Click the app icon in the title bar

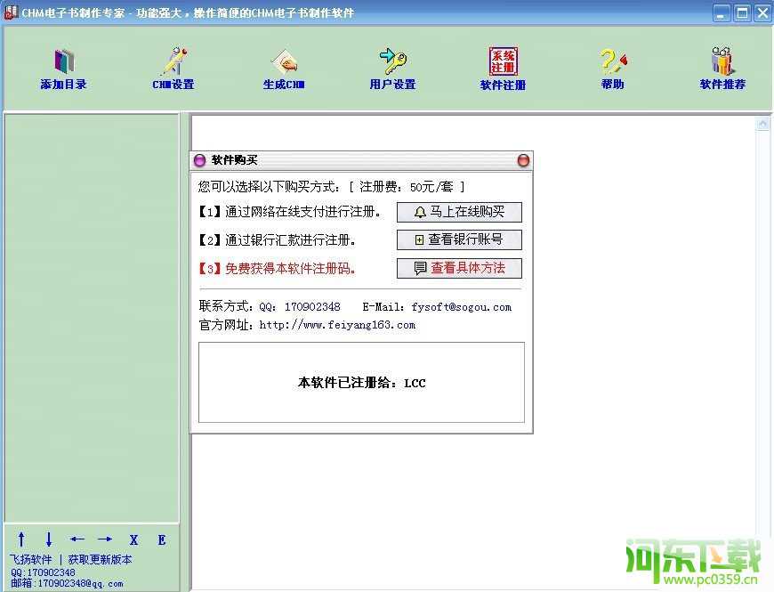tap(11, 12)
